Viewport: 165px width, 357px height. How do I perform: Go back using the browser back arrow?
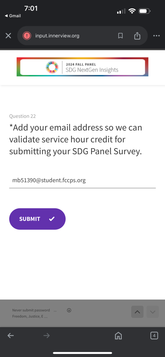point(11,336)
